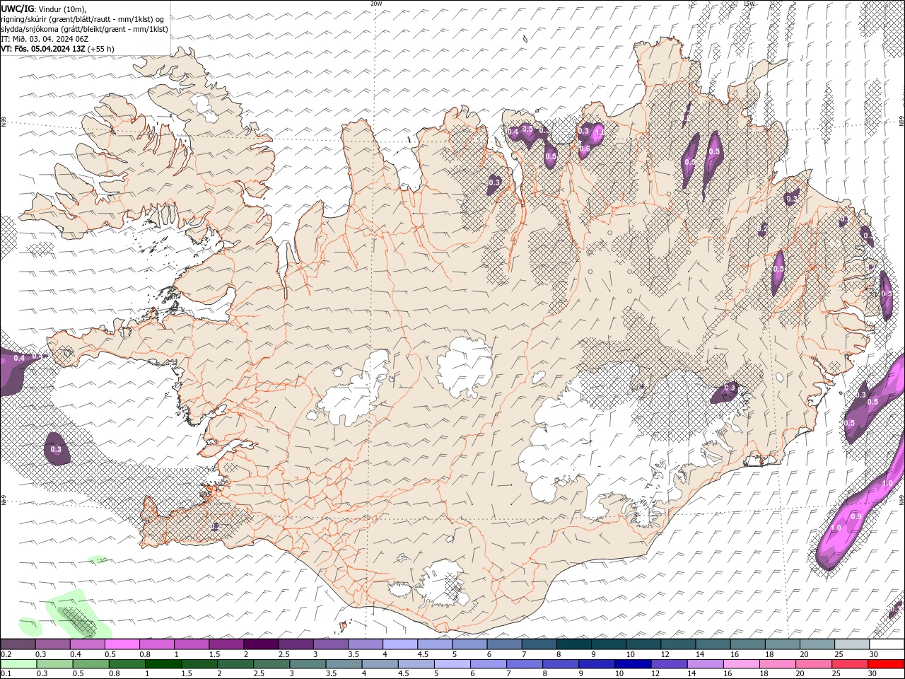
Task: Select the light lavender swatch starting at 4 in the upper legend row
Action: 400,644
